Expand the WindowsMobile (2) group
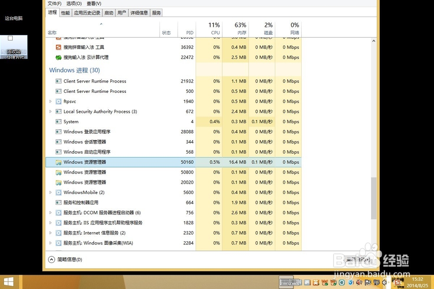The height and width of the screenshot is (289, 434). 50,193
